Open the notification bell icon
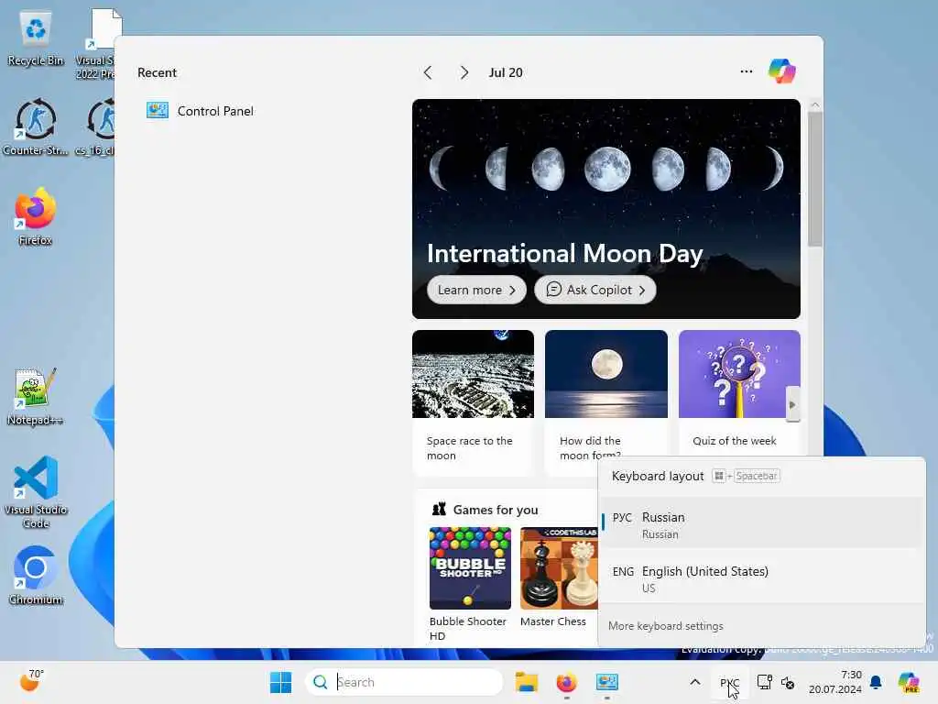The height and width of the screenshot is (704, 938). click(876, 682)
